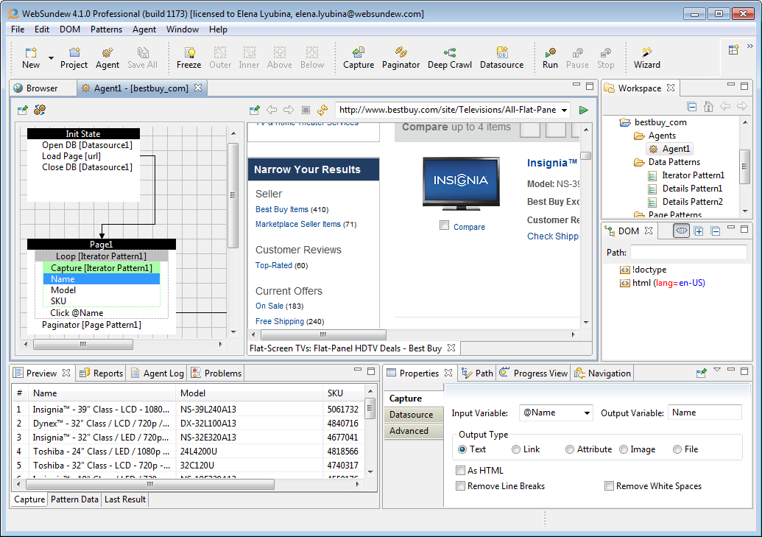Choose the Deep Crawl tool
Image resolution: width=762 pixels, height=537 pixels.
[x=450, y=58]
